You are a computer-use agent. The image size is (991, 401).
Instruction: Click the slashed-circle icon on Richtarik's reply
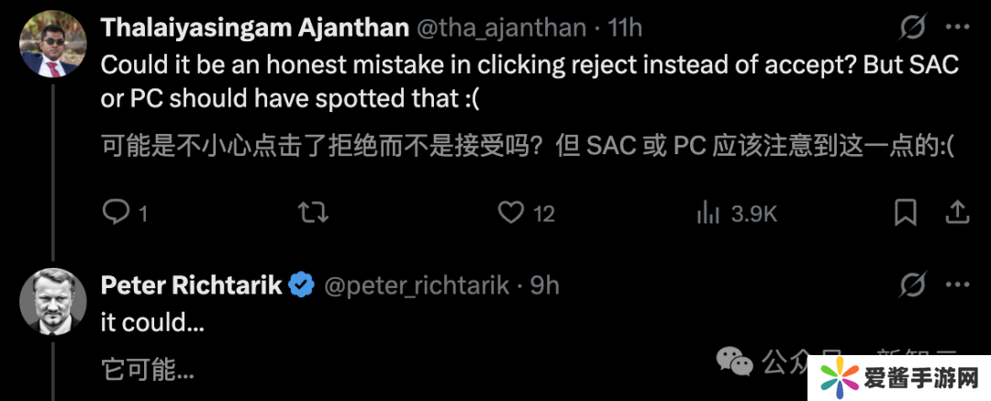912,284
